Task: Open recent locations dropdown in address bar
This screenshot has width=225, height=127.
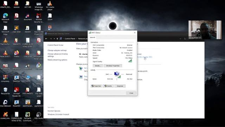Action: pyautogui.click(x=54, y=38)
